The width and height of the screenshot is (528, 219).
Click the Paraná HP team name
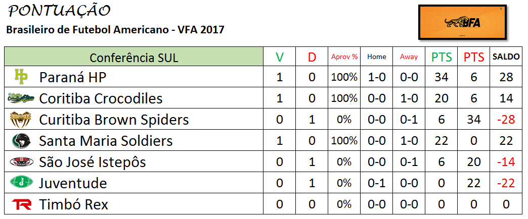[x=73, y=78]
